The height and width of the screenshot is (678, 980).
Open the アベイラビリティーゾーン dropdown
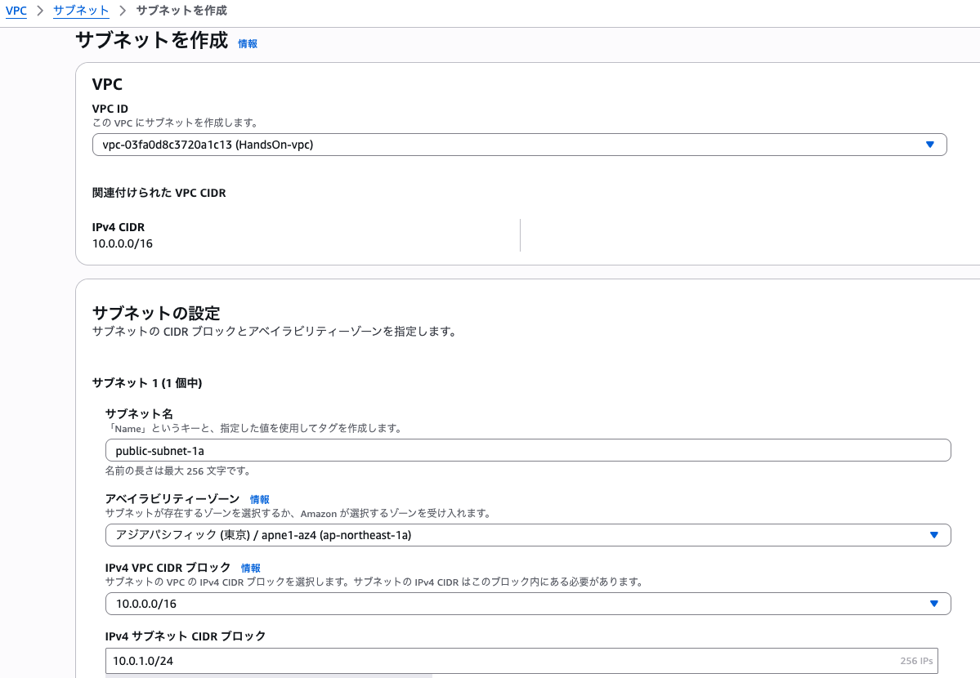tap(528, 534)
